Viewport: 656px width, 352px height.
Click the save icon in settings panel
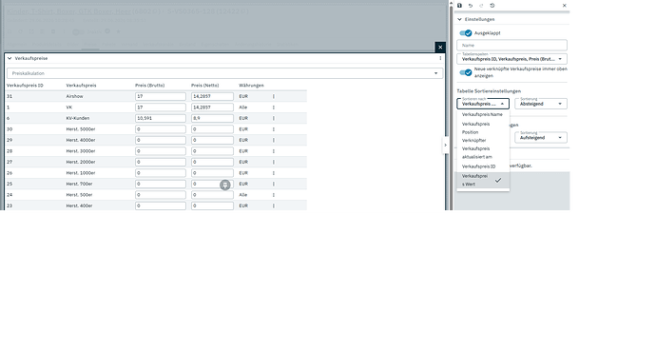459,6
